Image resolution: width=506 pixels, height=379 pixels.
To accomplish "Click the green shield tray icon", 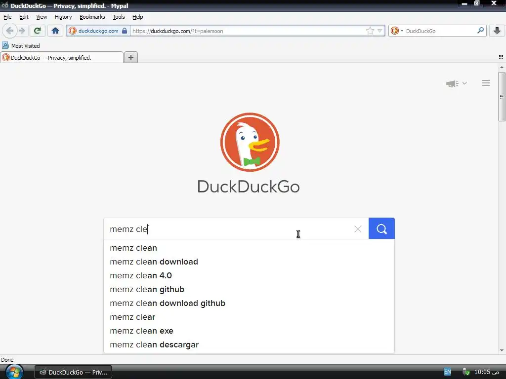I will 466,372.
